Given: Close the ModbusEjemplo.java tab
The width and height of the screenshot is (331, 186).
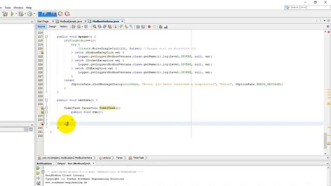Looking at the screenshot, I should (x=85, y=21).
